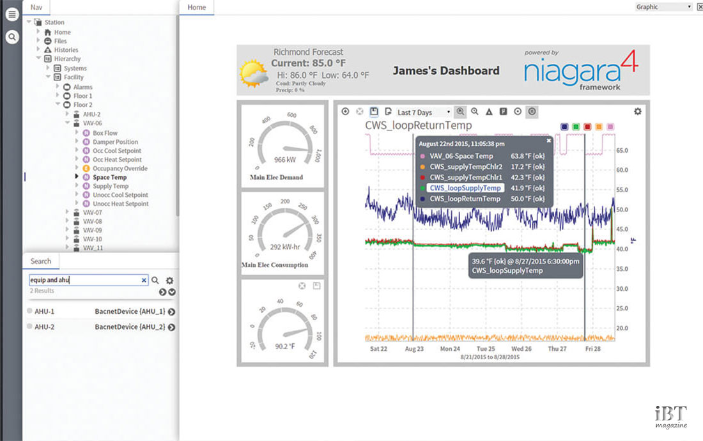Screen dimensions: 703x441
Task: Click the Nav tree vertical scrollbar
Action: 178,116
